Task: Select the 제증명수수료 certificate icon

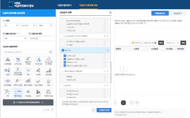Action: [48, 93]
